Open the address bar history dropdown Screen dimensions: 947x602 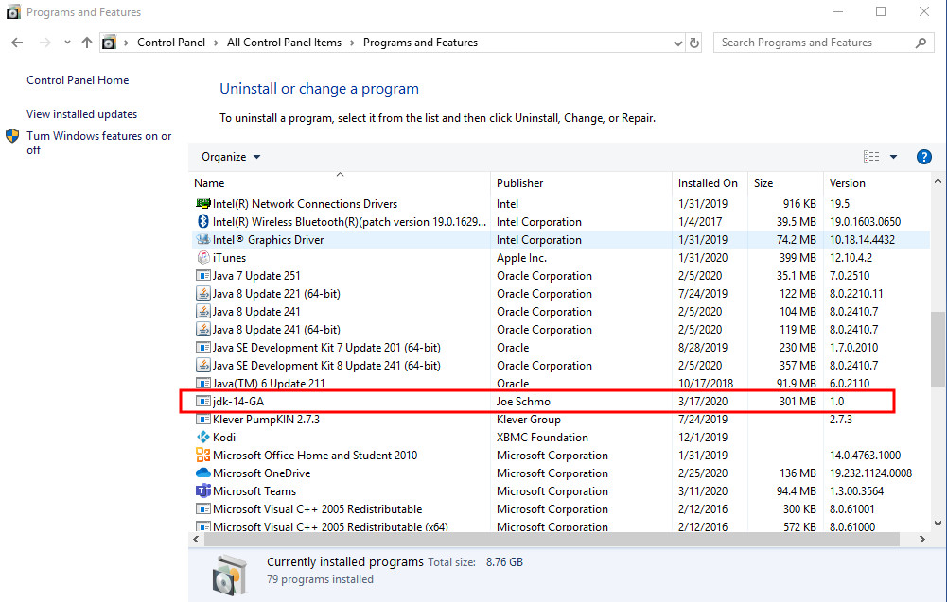(x=677, y=43)
